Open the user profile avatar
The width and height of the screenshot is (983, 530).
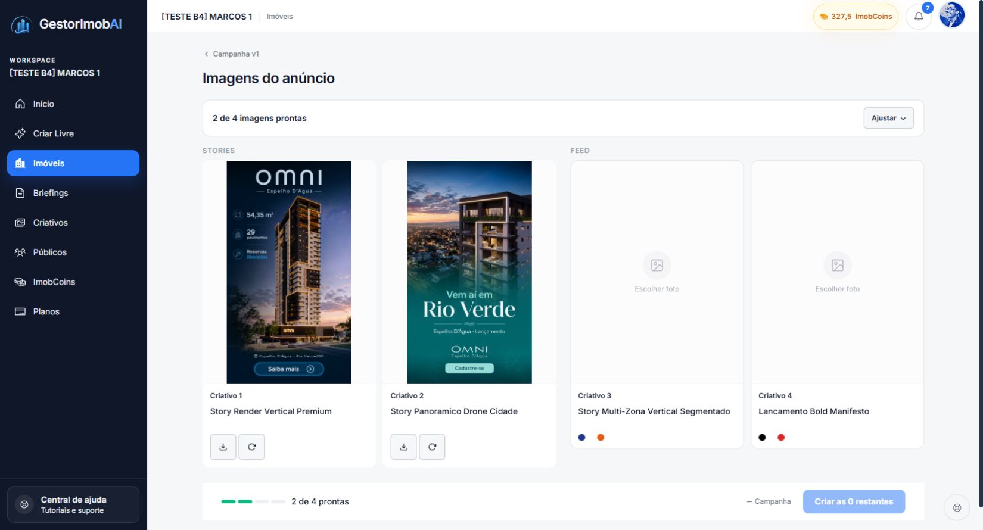(x=952, y=15)
